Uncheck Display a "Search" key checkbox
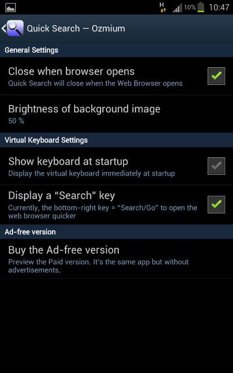The width and height of the screenshot is (233, 373). point(216,204)
